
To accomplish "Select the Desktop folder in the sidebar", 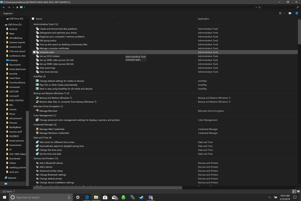I will (13, 60).
